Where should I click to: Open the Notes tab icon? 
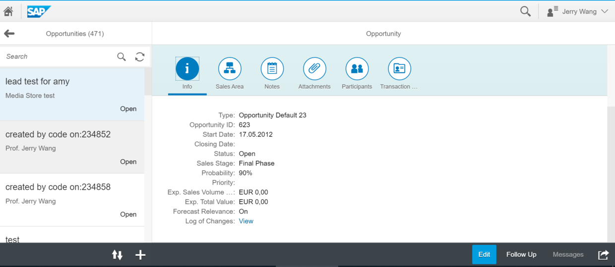(272, 69)
